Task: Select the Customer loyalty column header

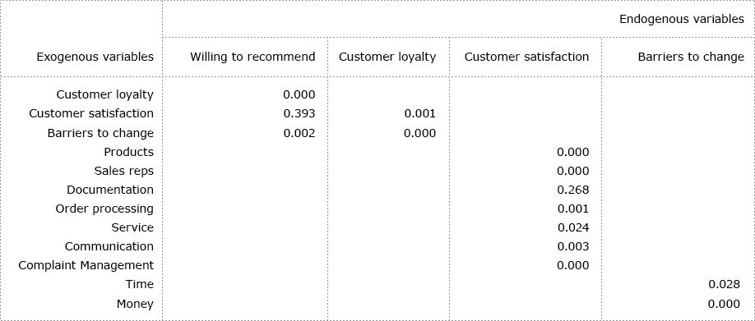Action: [x=387, y=57]
